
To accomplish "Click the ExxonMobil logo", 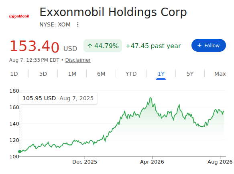I will [19, 16].
